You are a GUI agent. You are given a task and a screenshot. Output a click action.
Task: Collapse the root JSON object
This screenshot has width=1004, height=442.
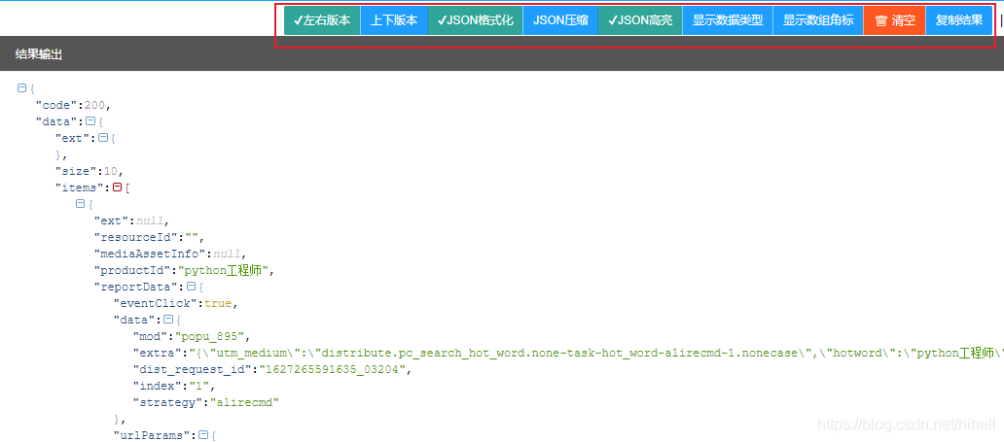pyautogui.click(x=21, y=87)
